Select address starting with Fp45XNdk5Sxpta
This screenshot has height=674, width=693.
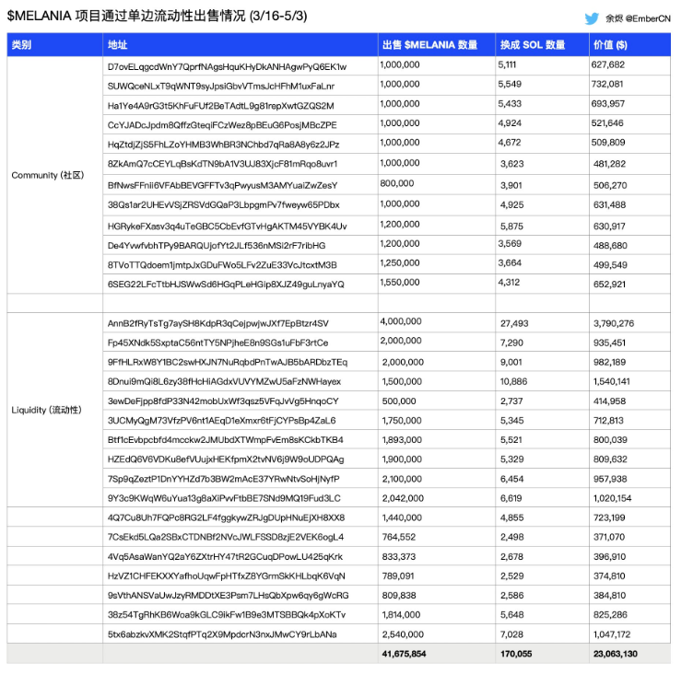(x=217, y=343)
